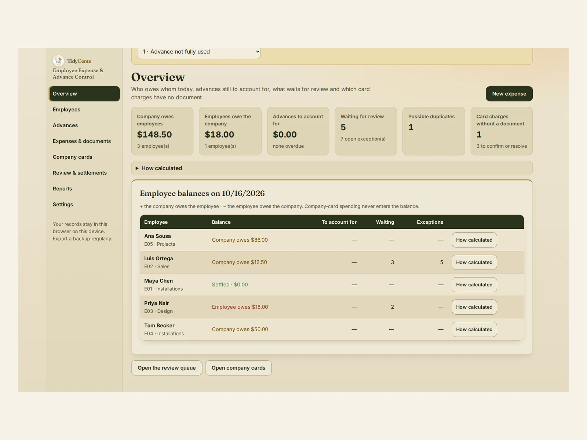
Task: Show how Luis Ortega's balance is calculated
Action: (474, 263)
